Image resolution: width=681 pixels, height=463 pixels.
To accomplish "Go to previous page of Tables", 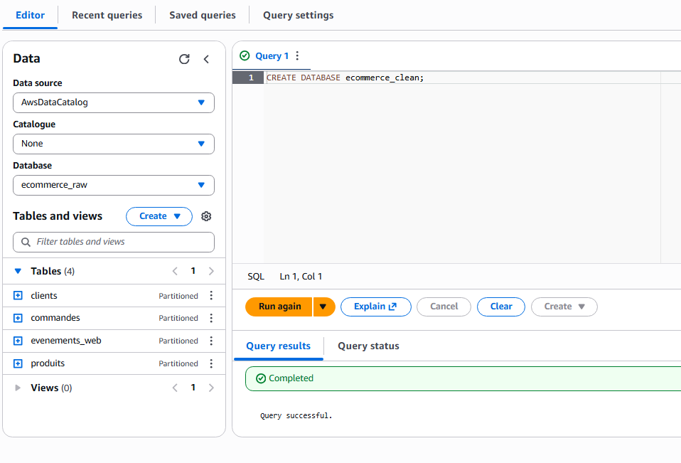I will click(x=175, y=271).
